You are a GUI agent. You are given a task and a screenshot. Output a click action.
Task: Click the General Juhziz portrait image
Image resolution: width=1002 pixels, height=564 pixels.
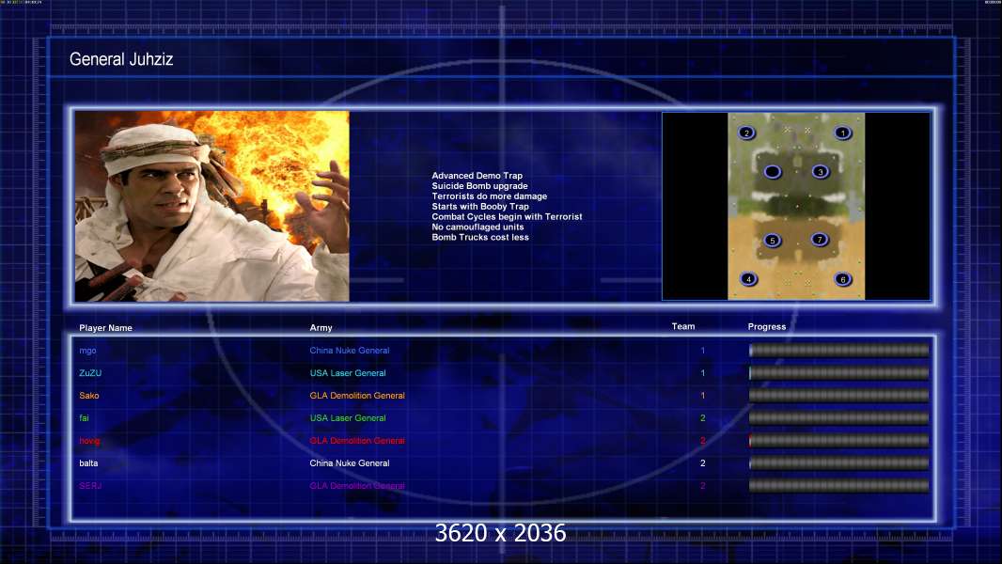[x=212, y=206]
